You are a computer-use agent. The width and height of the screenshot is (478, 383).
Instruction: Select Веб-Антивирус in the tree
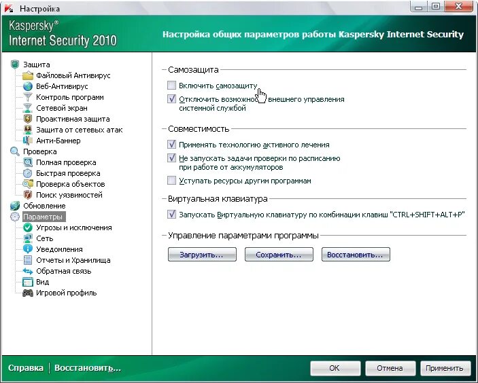click(x=62, y=86)
